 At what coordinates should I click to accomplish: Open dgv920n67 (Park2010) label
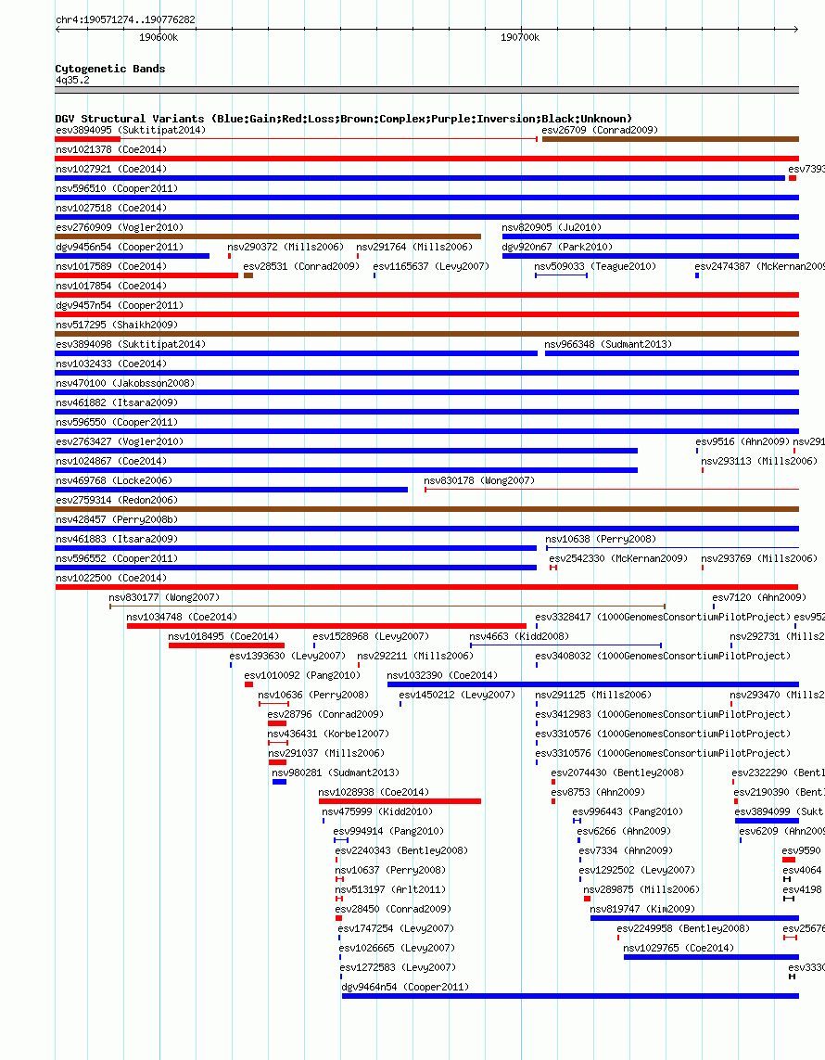[557, 248]
